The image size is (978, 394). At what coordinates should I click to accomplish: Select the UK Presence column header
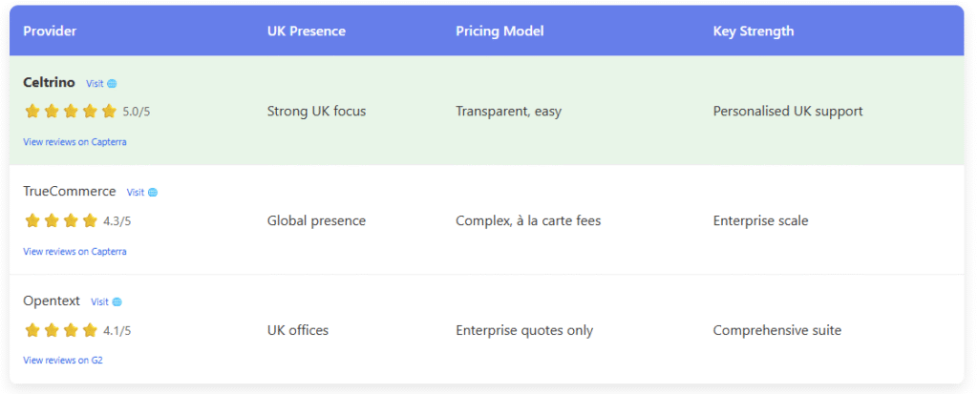pos(307,31)
